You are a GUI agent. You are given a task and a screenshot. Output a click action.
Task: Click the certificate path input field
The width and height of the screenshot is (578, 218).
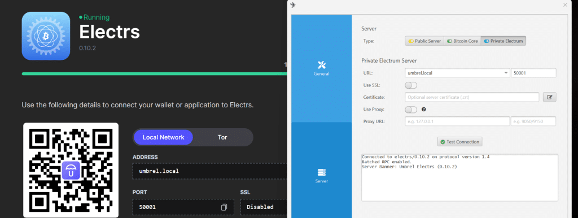click(472, 97)
